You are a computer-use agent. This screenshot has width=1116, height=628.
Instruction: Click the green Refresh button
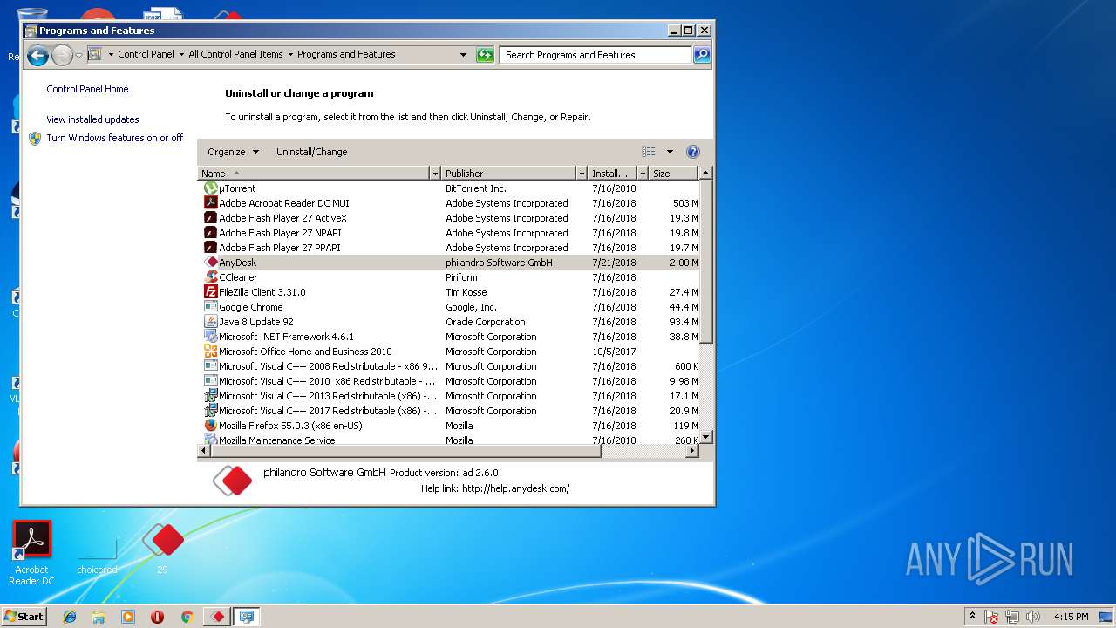485,55
